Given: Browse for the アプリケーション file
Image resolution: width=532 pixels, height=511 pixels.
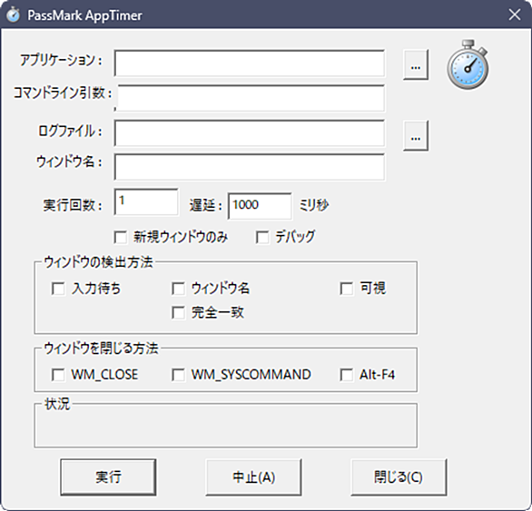Looking at the screenshot, I should [416, 64].
